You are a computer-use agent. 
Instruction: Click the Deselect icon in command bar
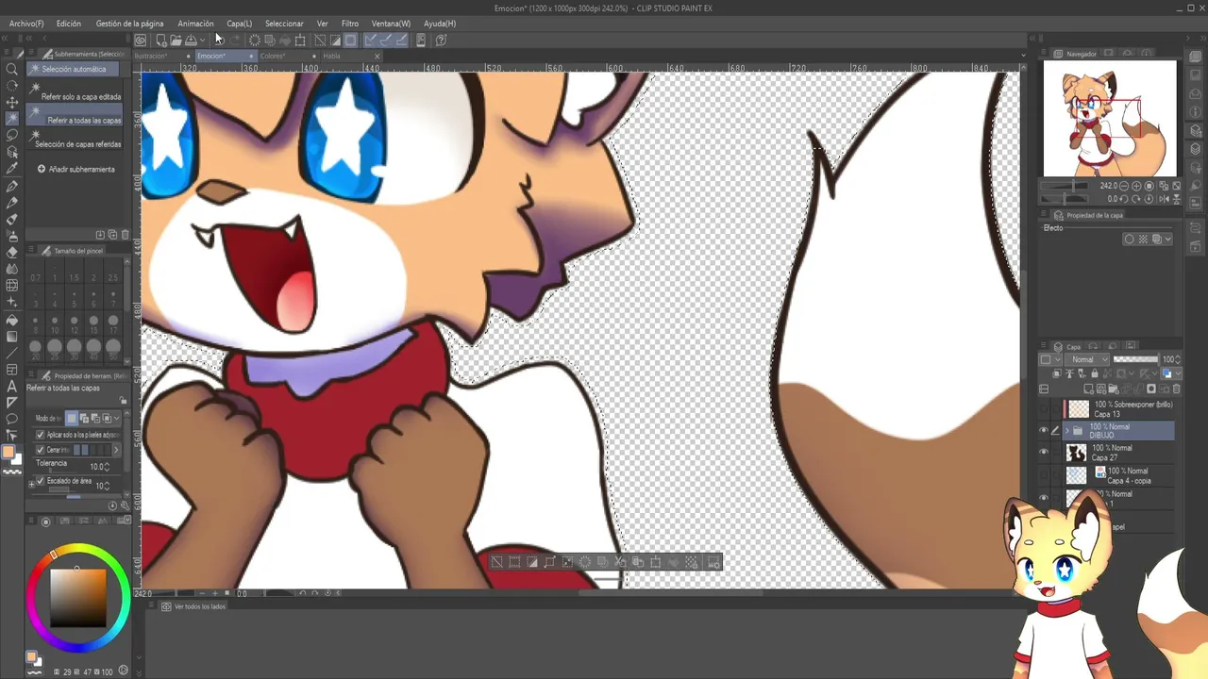pos(321,40)
